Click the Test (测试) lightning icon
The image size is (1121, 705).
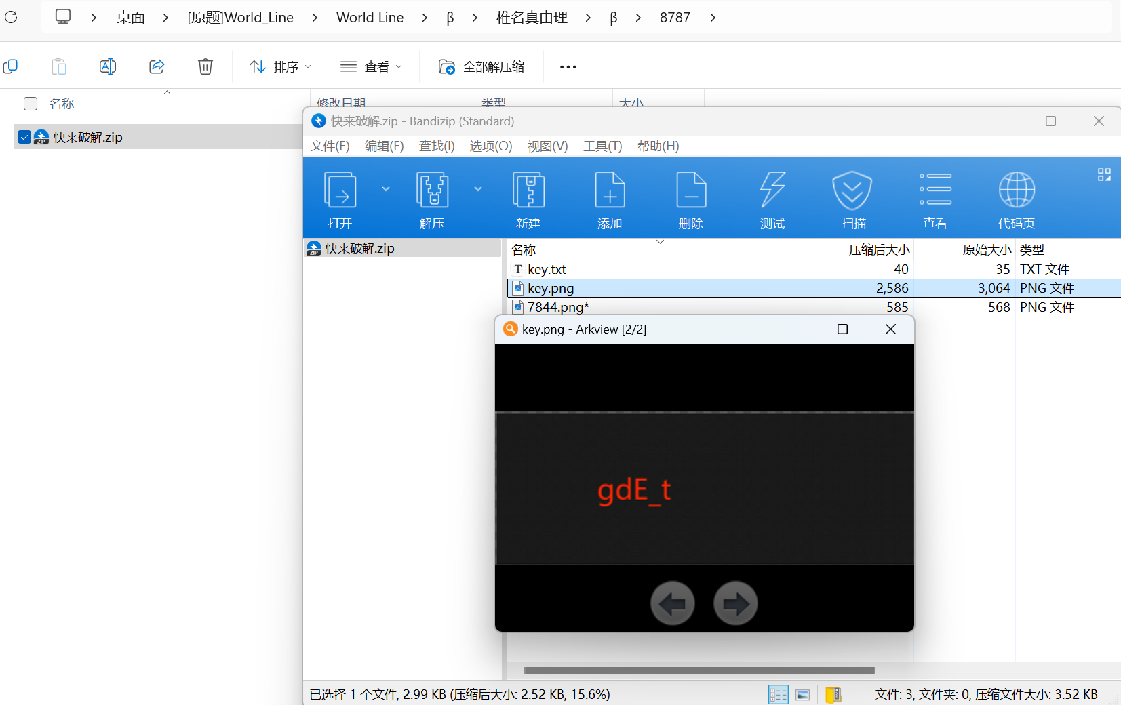[x=772, y=190]
